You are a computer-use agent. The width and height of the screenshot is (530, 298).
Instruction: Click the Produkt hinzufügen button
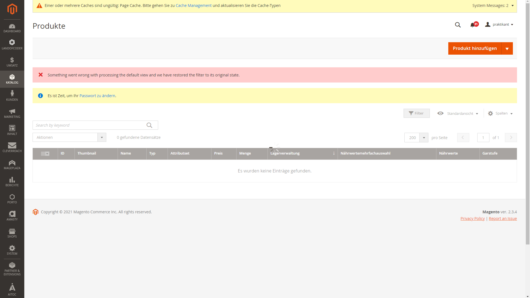(x=475, y=48)
